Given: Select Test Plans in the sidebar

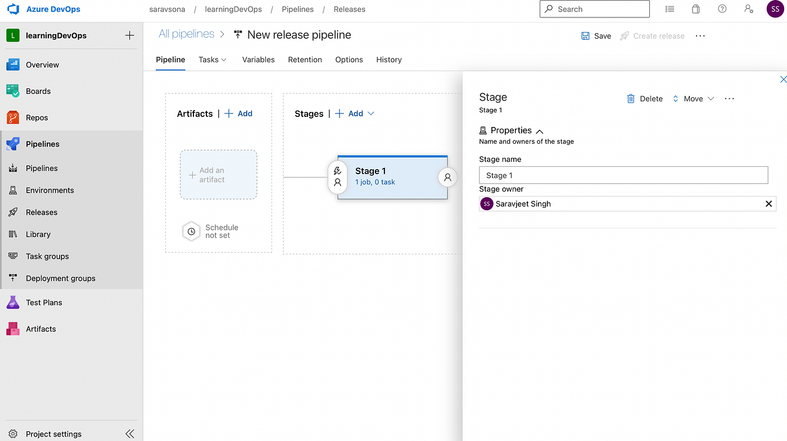Looking at the screenshot, I should point(44,302).
